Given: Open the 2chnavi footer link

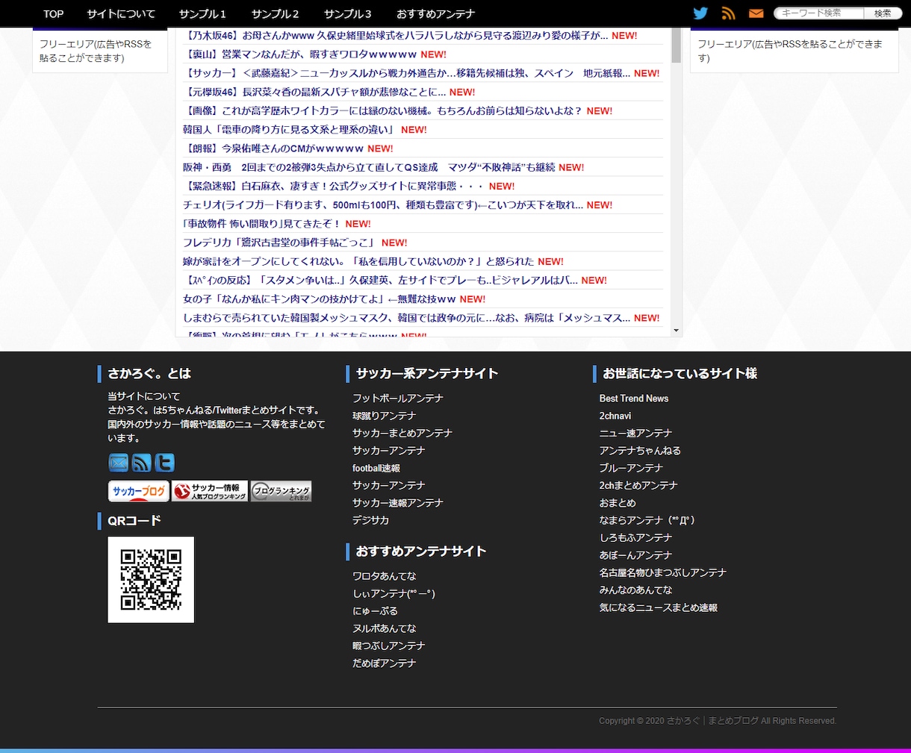Looking at the screenshot, I should click(x=615, y=416).
